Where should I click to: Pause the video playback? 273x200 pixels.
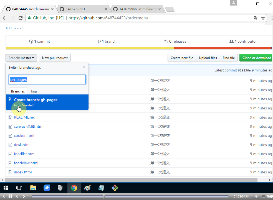click(x=10, y=196)
